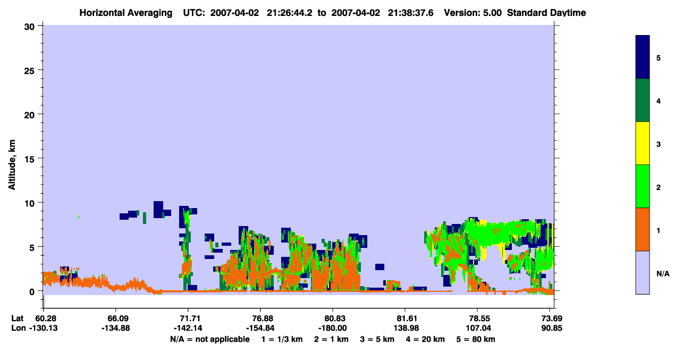Click the 'Lat' axis row label

click(18, 318)
